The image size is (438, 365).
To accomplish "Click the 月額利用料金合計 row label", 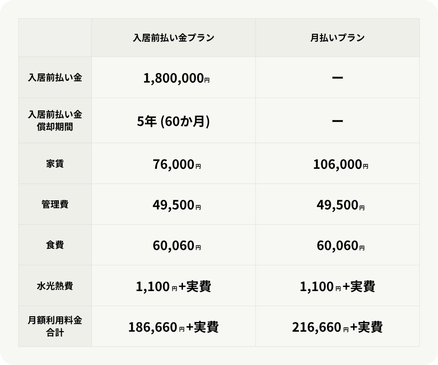I will coord(55,327).
